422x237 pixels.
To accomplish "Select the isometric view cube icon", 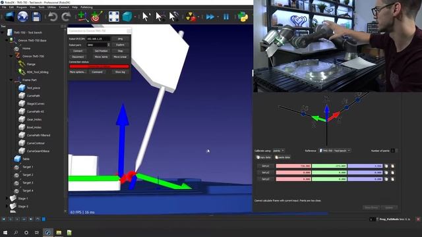I will (x=127, y=17).
